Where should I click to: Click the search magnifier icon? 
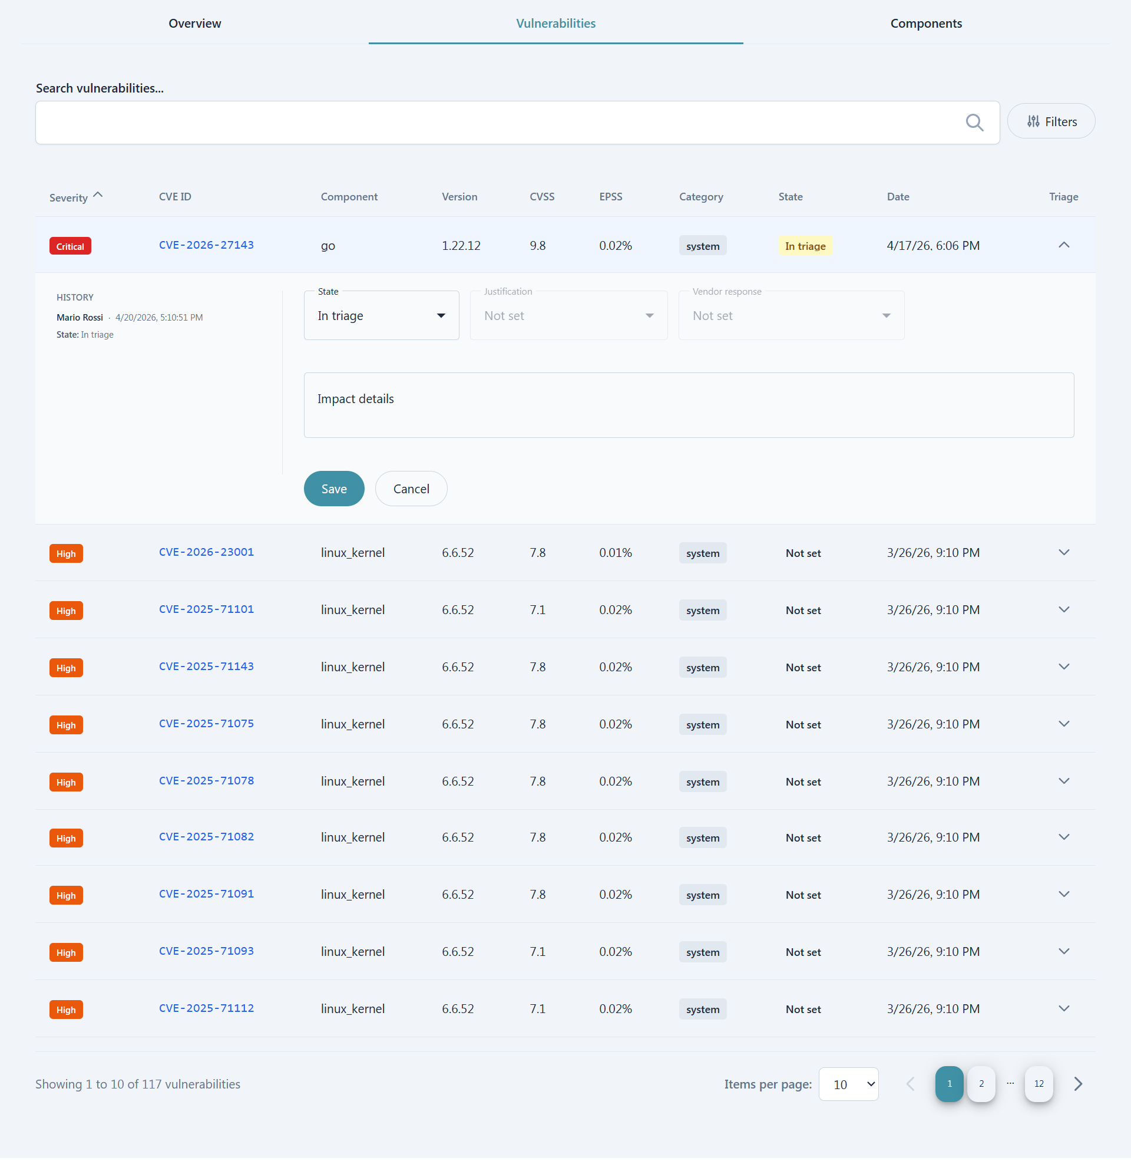[x=974, y=123]
